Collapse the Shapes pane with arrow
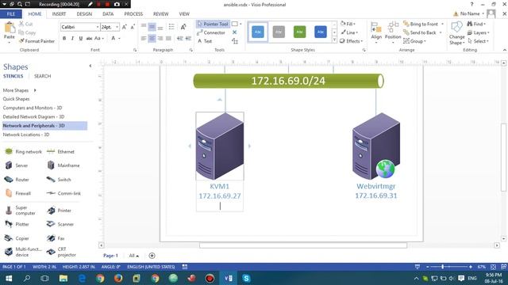Screen dimensions: 508x285 point(90,66)
